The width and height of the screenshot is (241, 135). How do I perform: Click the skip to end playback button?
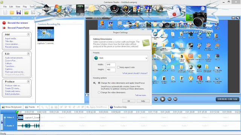click(x=175, y=99)
